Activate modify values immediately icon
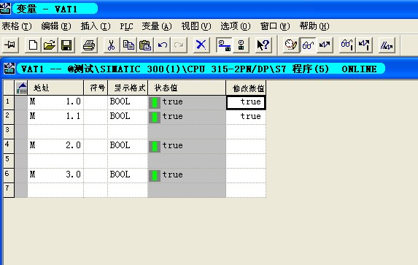Image resolution: width=418 pixels, height=265 pixels. click(364, 45)
